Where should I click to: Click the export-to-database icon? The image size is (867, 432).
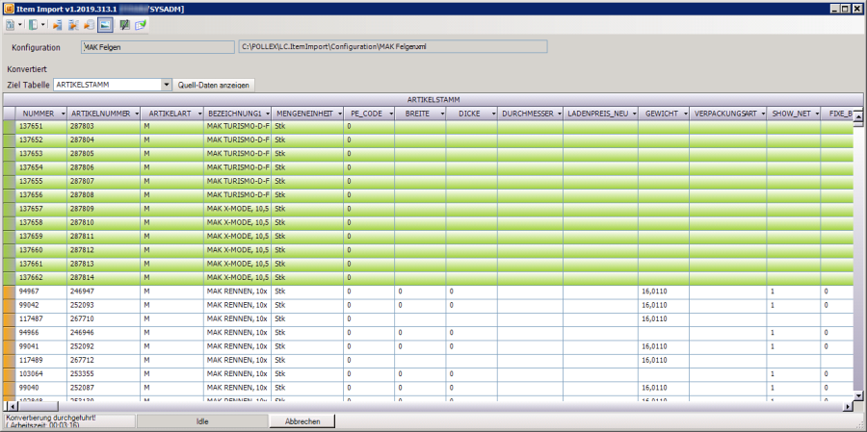point(89,23)
